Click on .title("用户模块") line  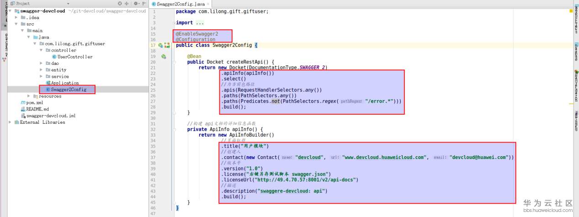(x=244, y=146)
